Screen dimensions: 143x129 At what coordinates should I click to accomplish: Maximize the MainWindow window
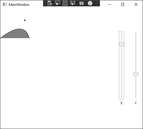tap(123, 4)
